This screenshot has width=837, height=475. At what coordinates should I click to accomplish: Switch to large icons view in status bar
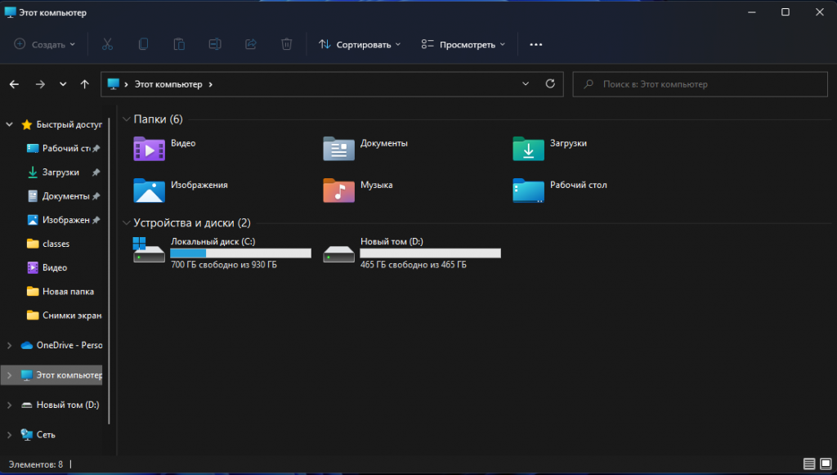(824, 464)
